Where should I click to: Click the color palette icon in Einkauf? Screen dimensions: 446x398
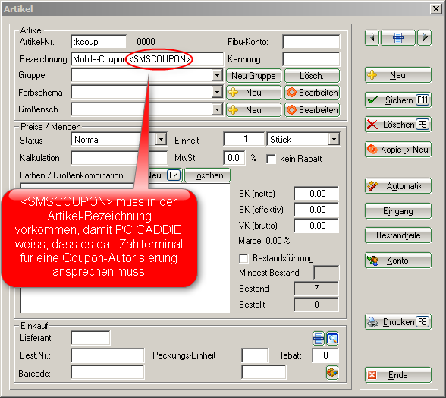click(332, 373)
